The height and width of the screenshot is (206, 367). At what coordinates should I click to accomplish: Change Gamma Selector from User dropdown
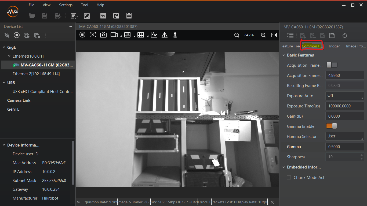click(345, 136)
